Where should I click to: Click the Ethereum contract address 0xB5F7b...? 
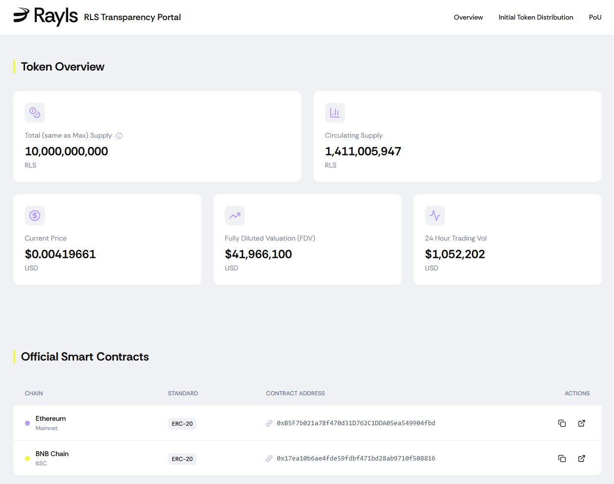(x=356, y=423)
